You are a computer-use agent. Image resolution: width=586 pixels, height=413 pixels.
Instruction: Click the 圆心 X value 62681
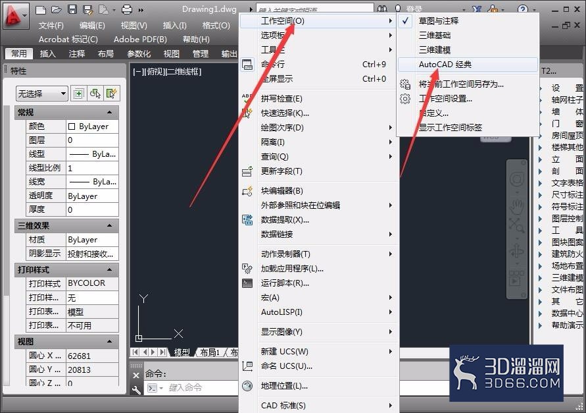click(92, 356)
